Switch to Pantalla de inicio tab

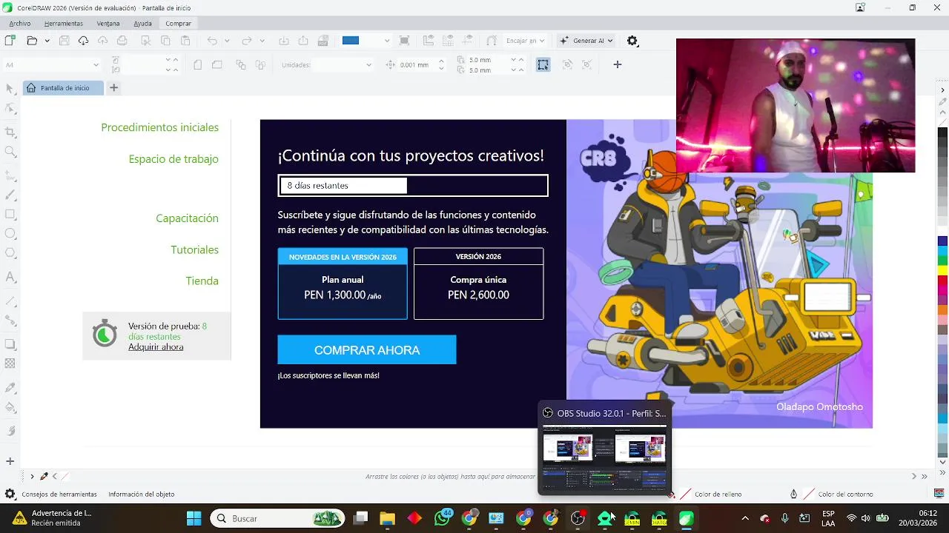click(64, 88)
